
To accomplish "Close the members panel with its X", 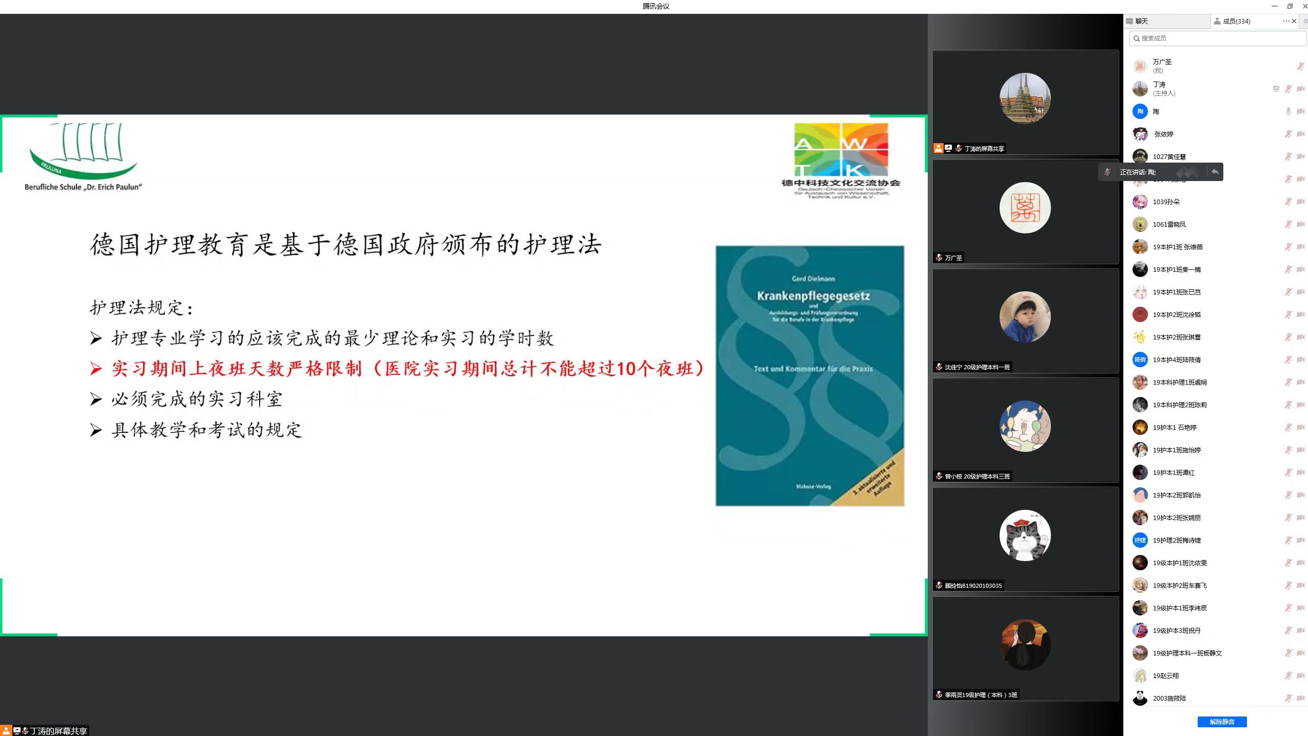I will (1294, 21).
